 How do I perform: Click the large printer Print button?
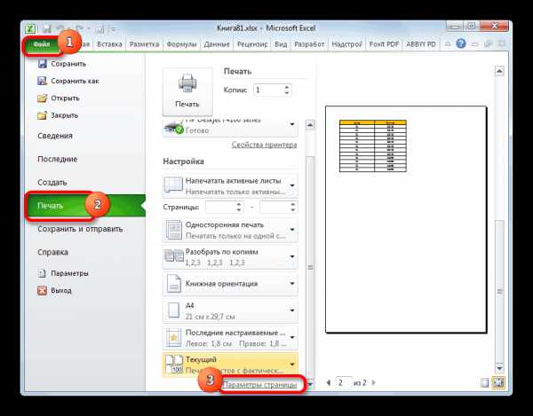pos(187,91)
